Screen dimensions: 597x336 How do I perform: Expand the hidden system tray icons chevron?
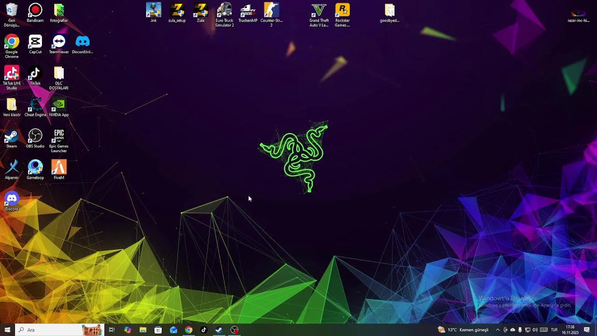[498, 330]
